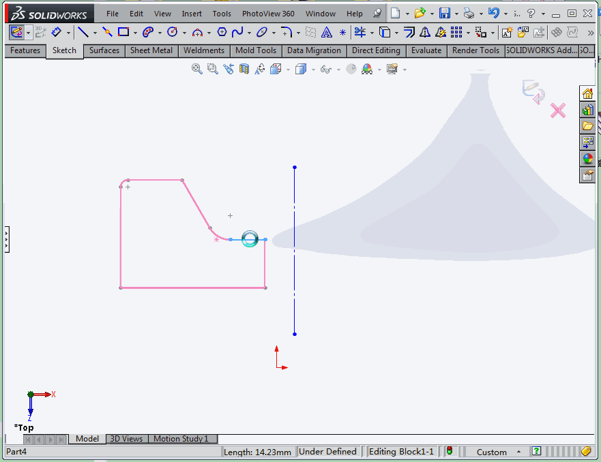Click Save icon in title bar

coord(445,14)
